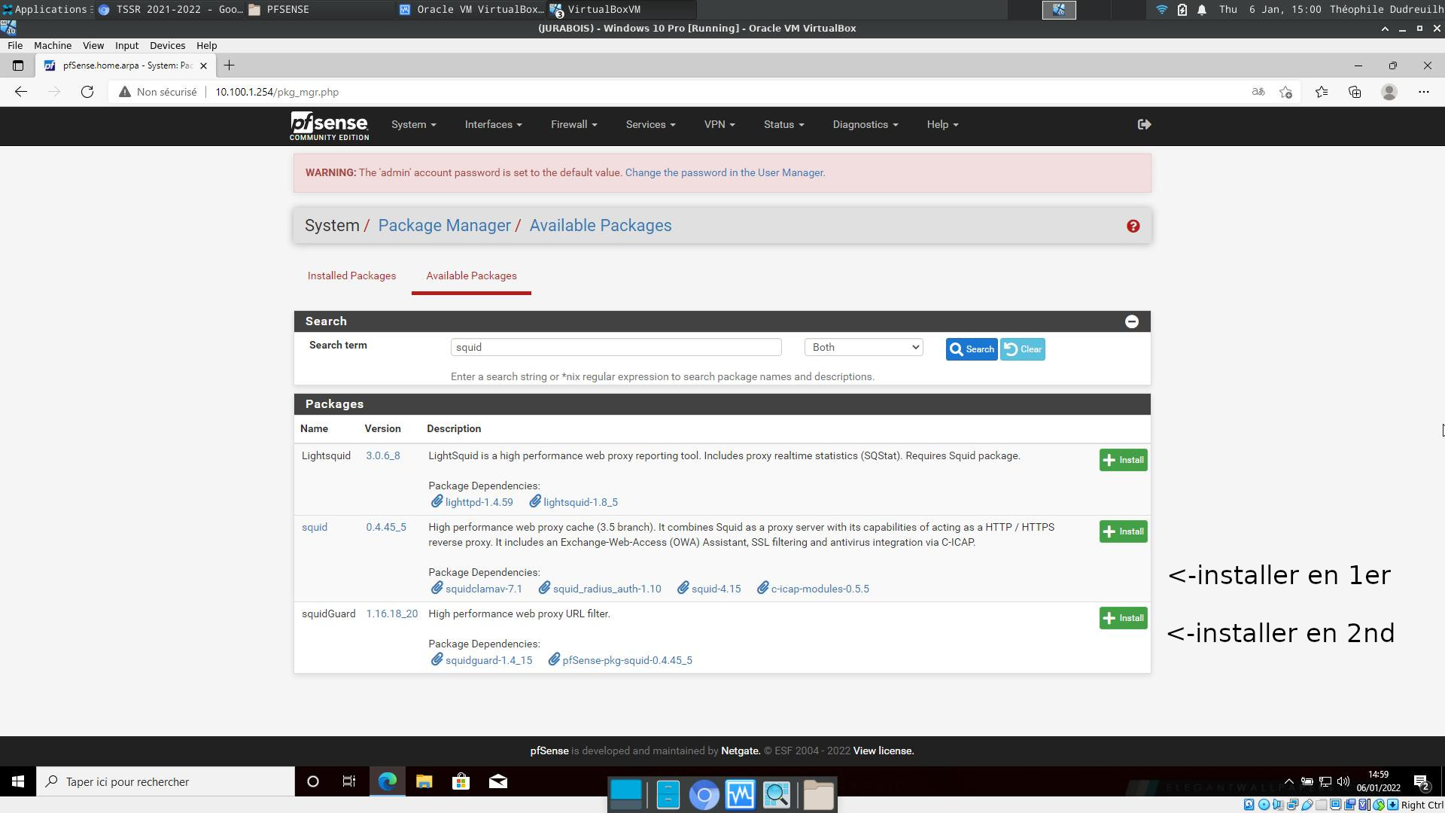Click the pfSense logout icon
The image size is (1445, 813).
pos(1144,124)
